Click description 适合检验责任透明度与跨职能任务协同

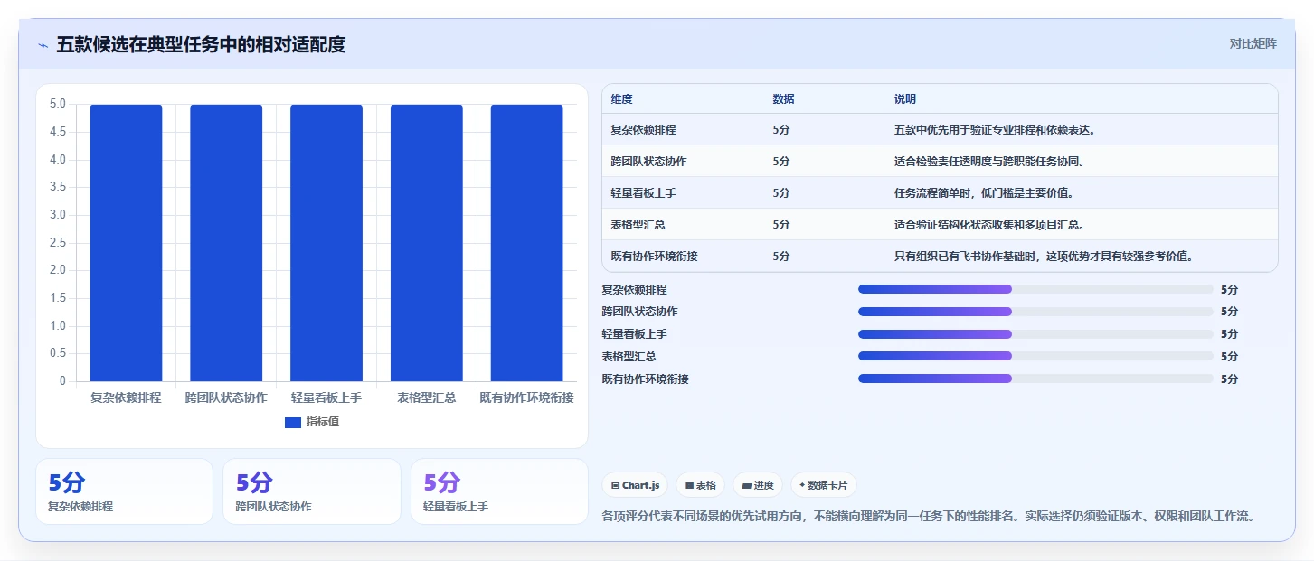point(989,162)
